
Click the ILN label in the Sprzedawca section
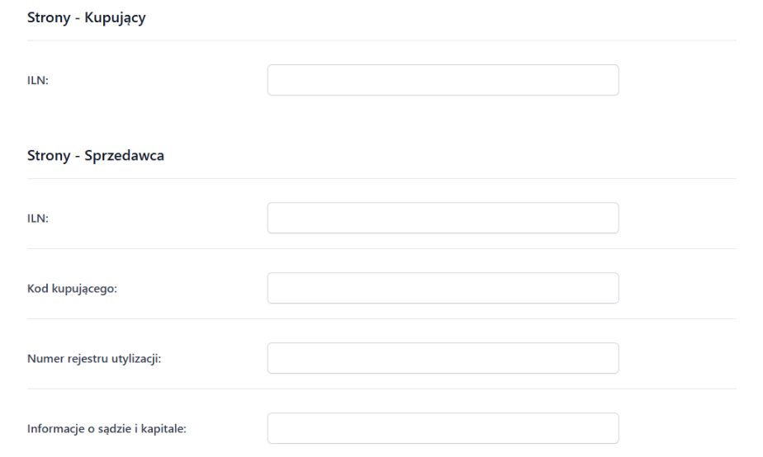37,218
